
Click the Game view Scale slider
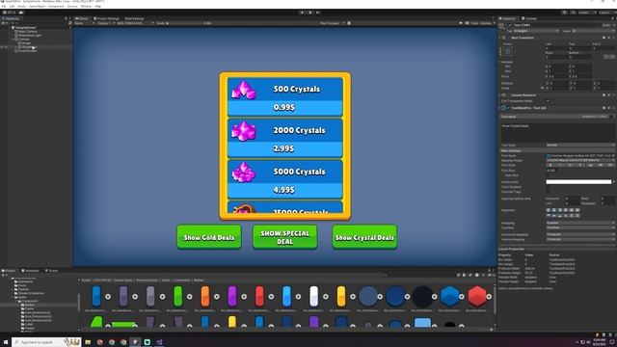click(185, 23)
